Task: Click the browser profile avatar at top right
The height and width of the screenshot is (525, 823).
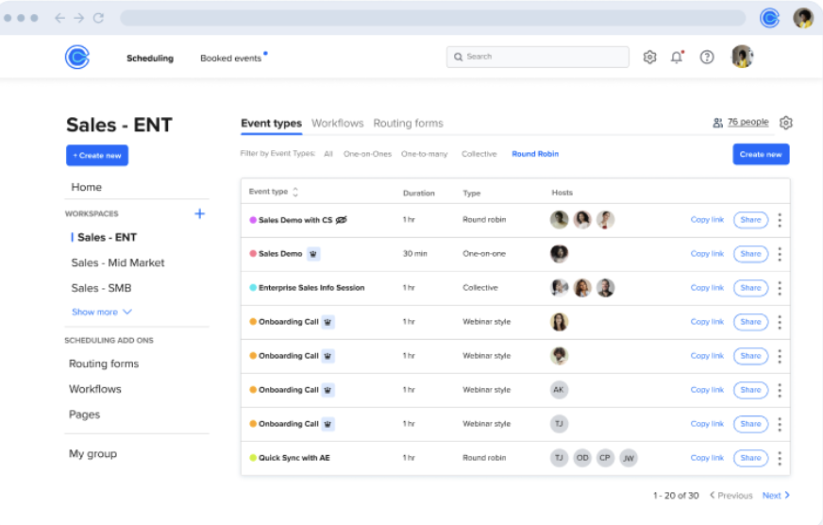Action: (803, 18)
